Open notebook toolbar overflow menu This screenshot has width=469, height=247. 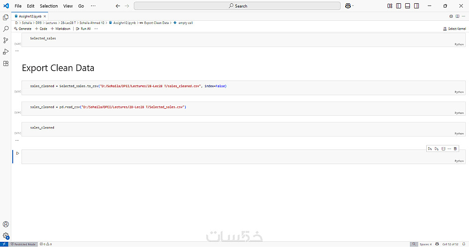coord(96,29)
